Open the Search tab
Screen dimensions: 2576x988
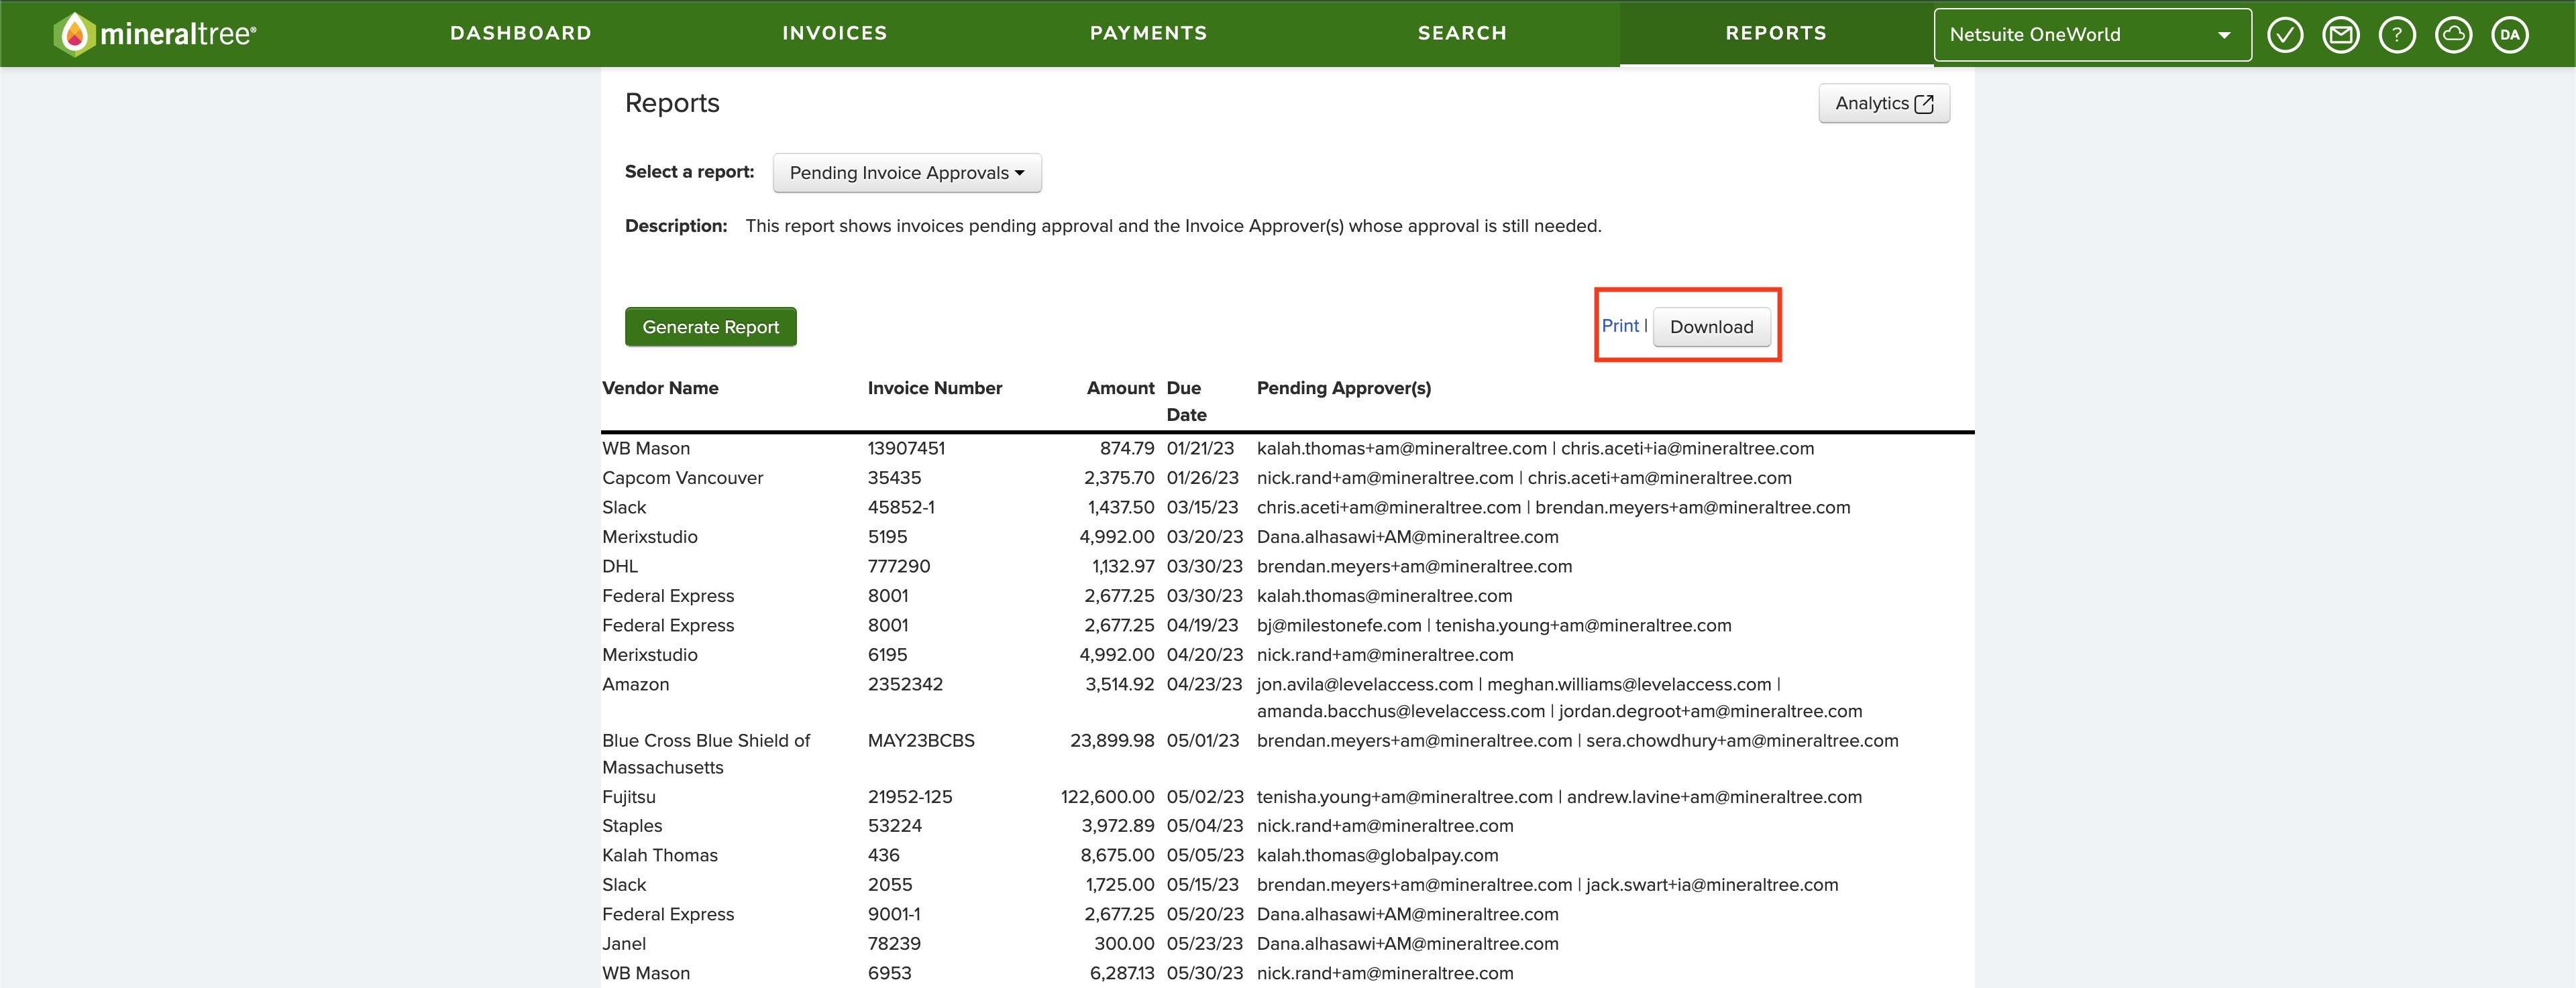[x=1462, y=33]
